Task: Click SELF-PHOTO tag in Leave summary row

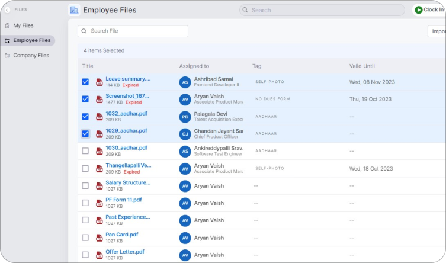Action: click(269, 82)
